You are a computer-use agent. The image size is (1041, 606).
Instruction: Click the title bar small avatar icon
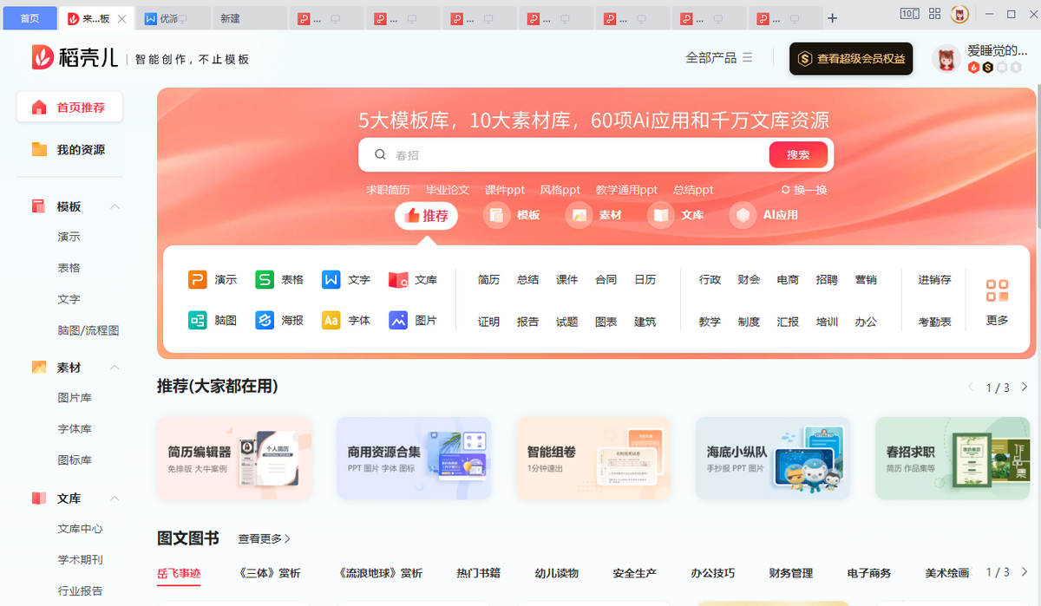(x=959, y=14)
